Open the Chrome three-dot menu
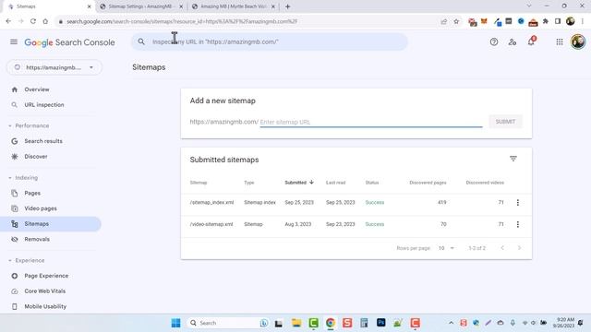This screenshot has height=332, width=591. click(583, 21)
